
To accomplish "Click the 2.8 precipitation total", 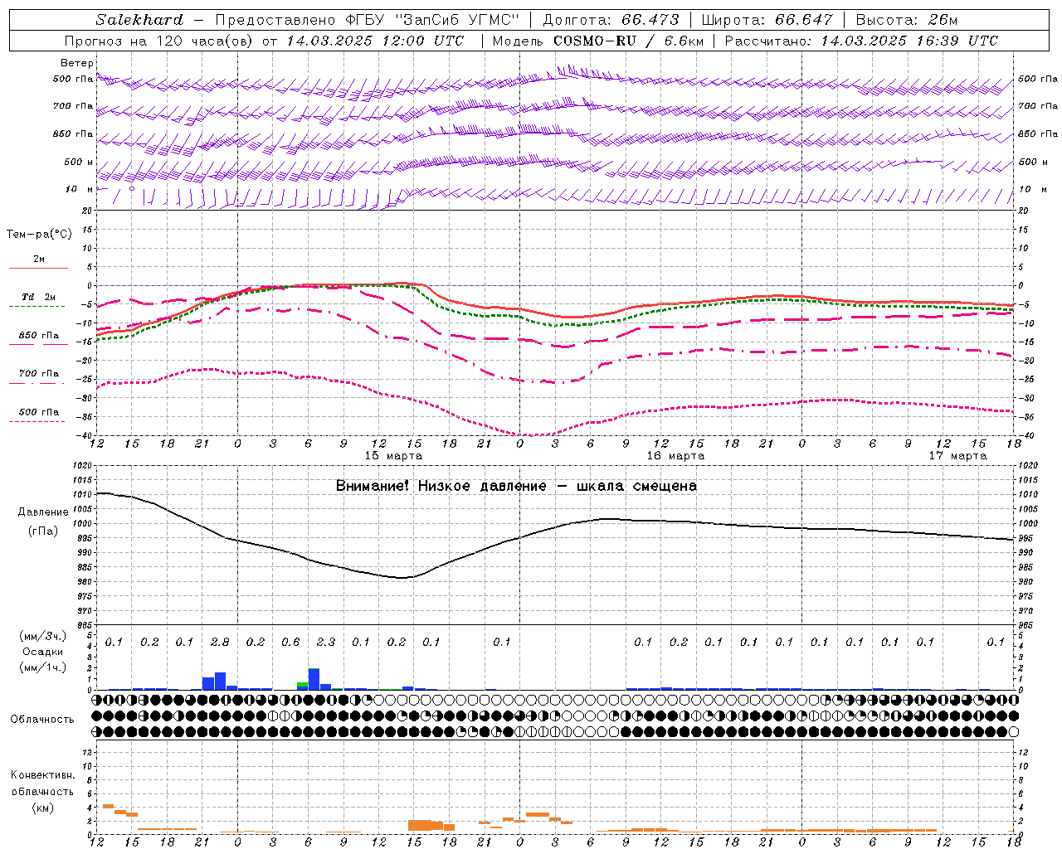I will pos(220,642).
